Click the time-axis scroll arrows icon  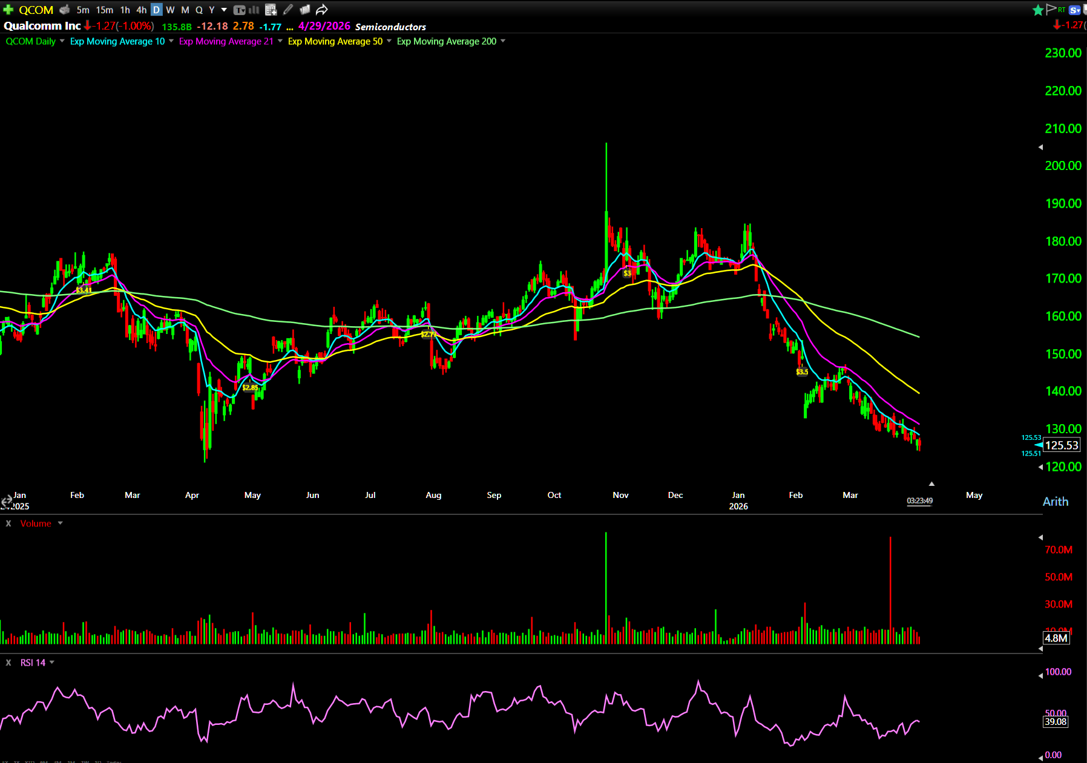pos(7,501)
